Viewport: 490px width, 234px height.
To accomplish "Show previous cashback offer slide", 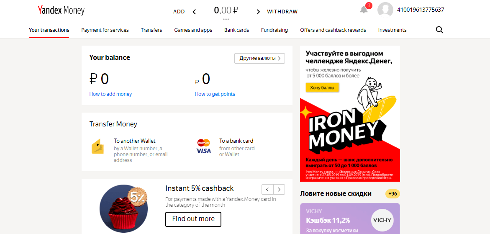I will tap(267, 189).
